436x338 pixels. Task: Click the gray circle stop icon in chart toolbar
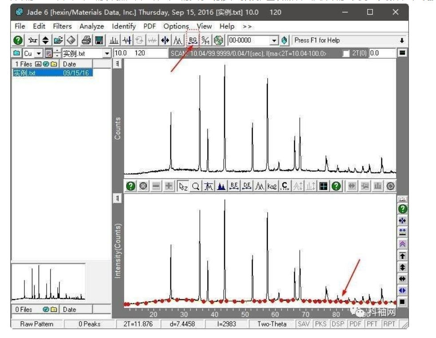143,186
